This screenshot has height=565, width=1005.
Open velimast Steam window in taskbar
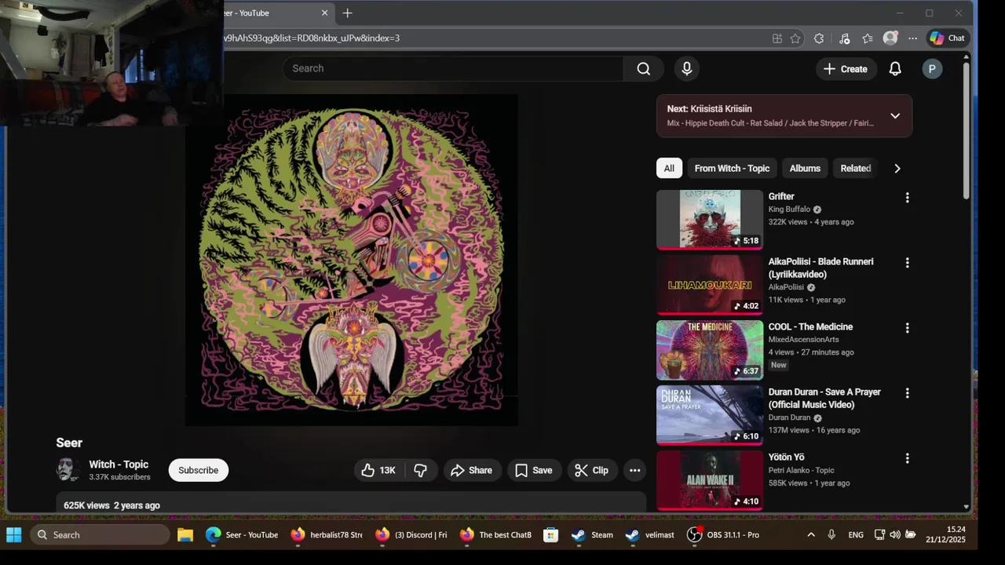coord(650,534)
